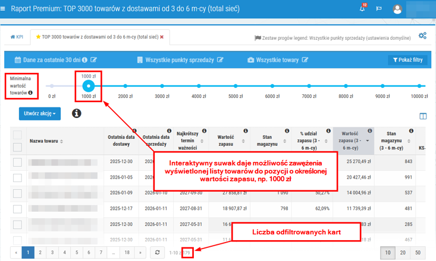The width and height of the screenshot is (436, 261).
Task: Tick the select-all checkbox in table header
Action: (17, 135)
